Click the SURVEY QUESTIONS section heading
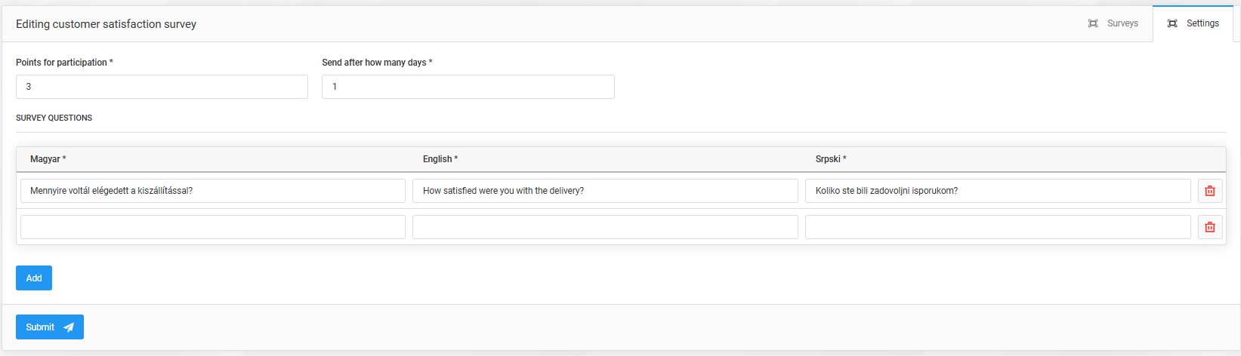Viewport: 1241px width, 356px height. coord(54,118)
